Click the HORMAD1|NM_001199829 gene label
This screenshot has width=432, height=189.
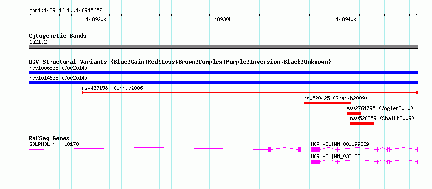click(x=340, y=144)
